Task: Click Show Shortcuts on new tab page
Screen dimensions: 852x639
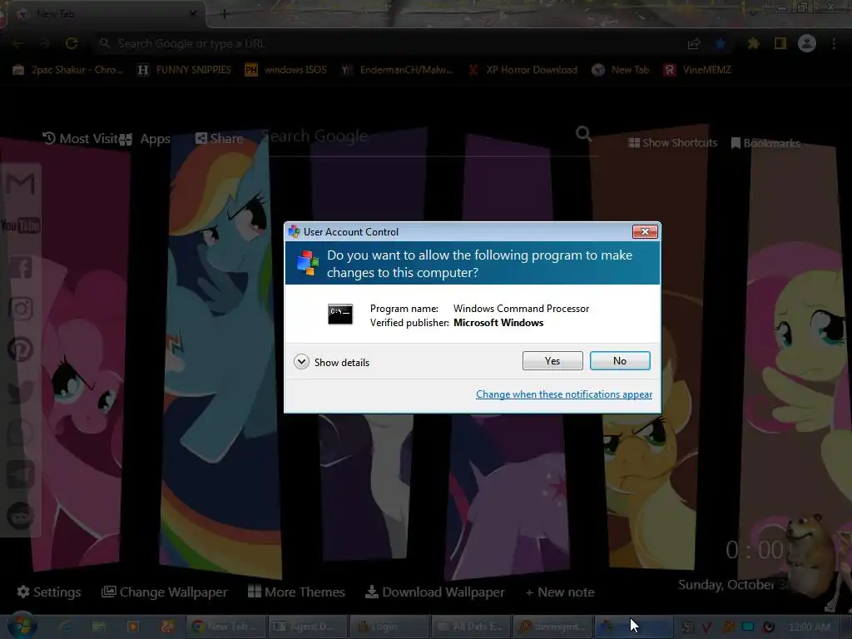Action: coord(672,143)
